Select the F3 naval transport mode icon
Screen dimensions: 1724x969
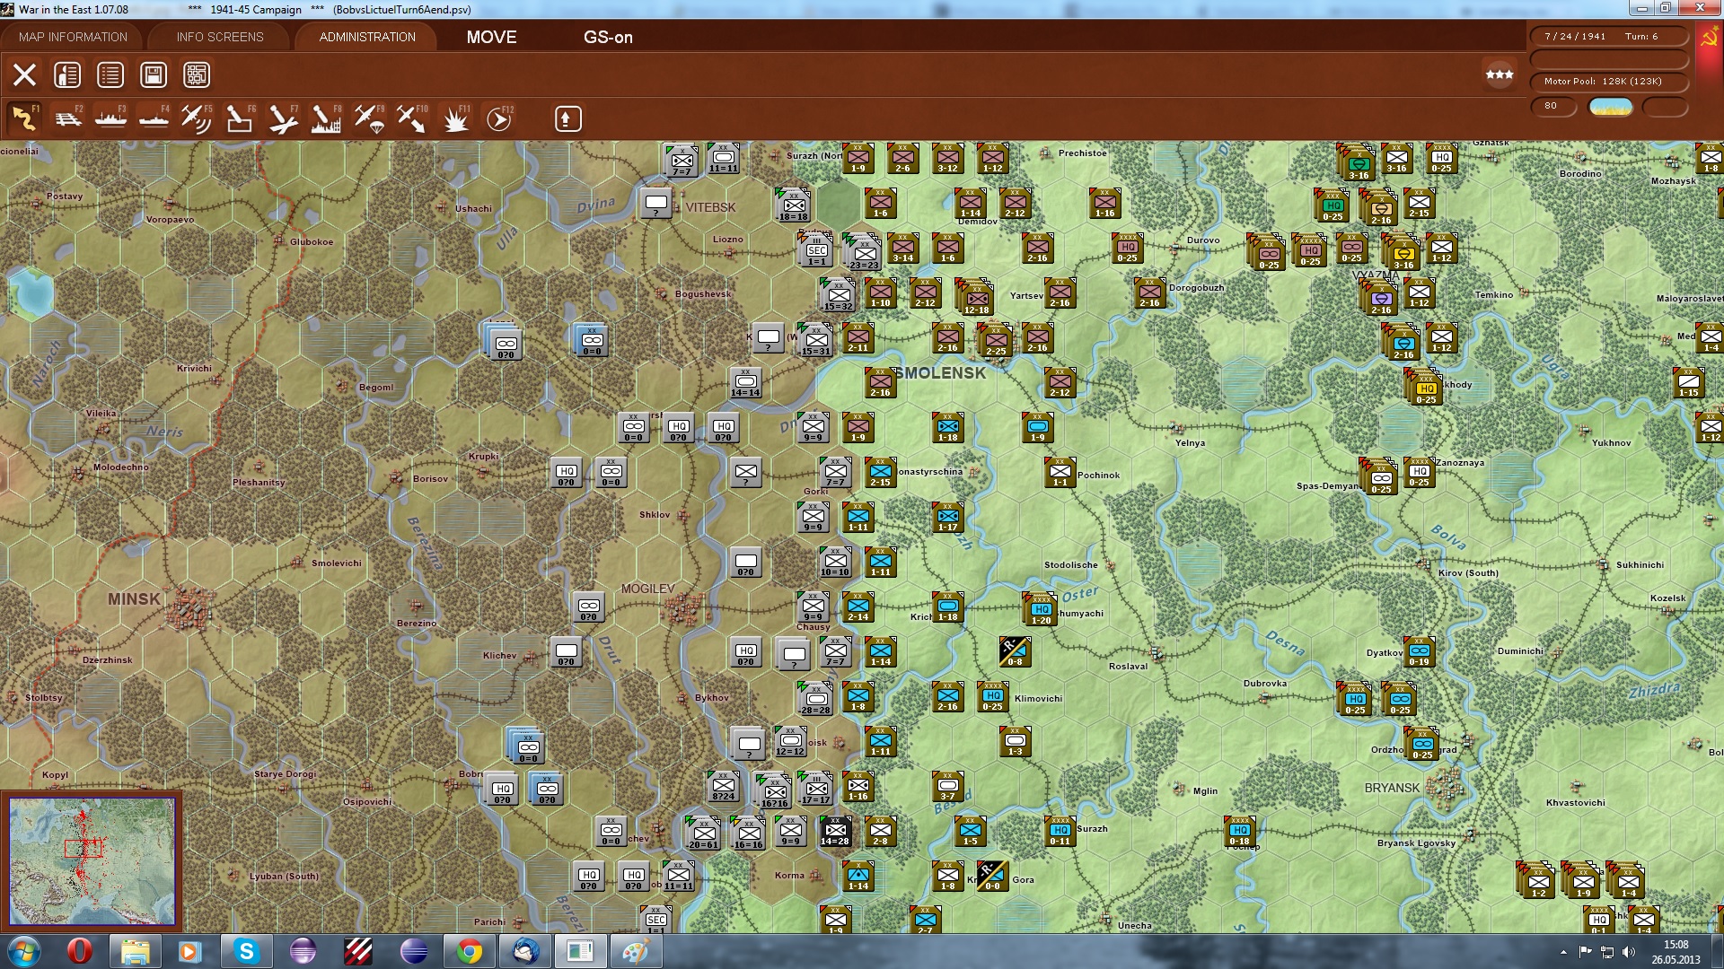[110, 118]
